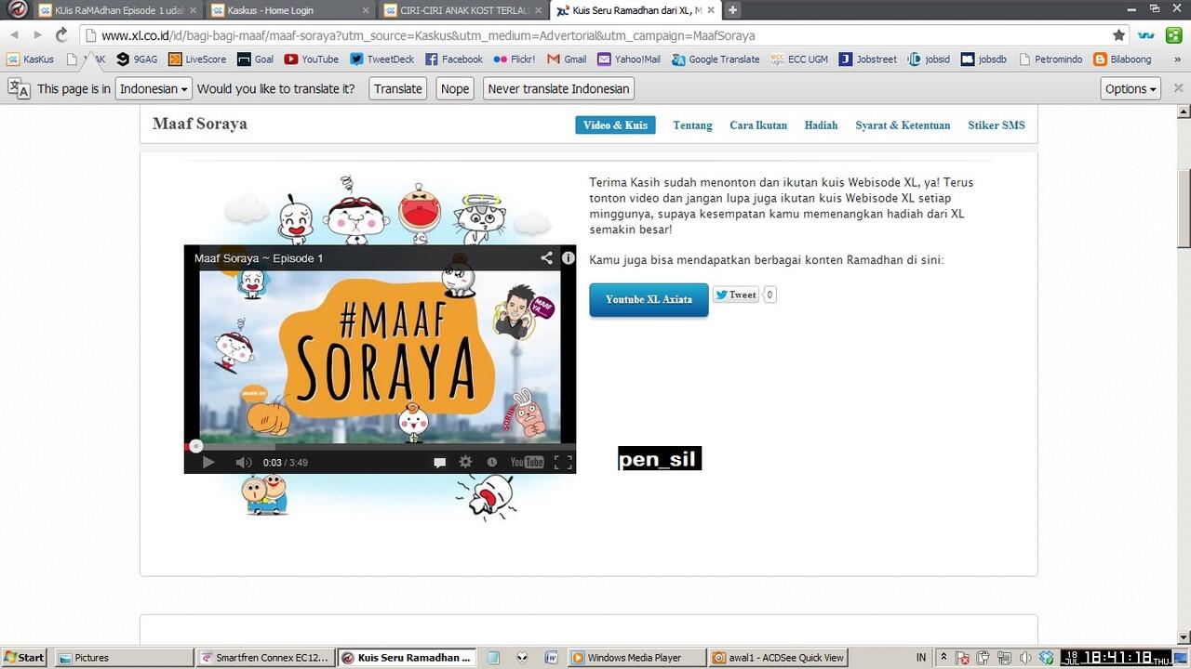Click the Youtube XL Axiata button
The image size is (1191, 669).
[x=649, y=299]
